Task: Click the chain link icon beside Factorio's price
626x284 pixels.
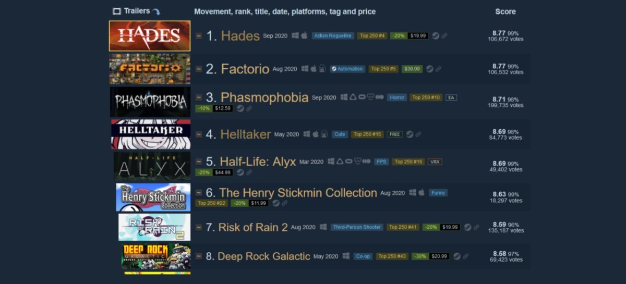Action: click(x=438, y=69)
